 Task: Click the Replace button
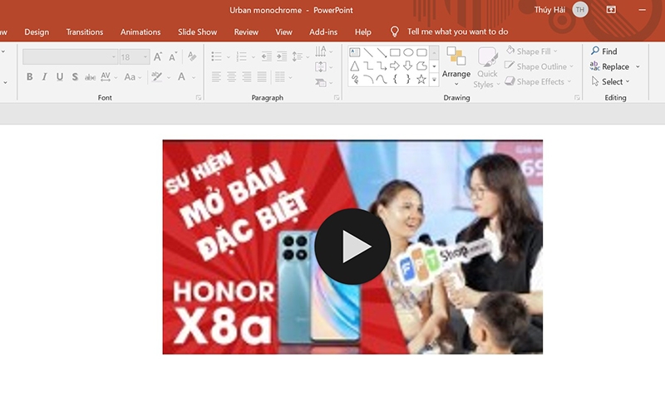[610, 66]
